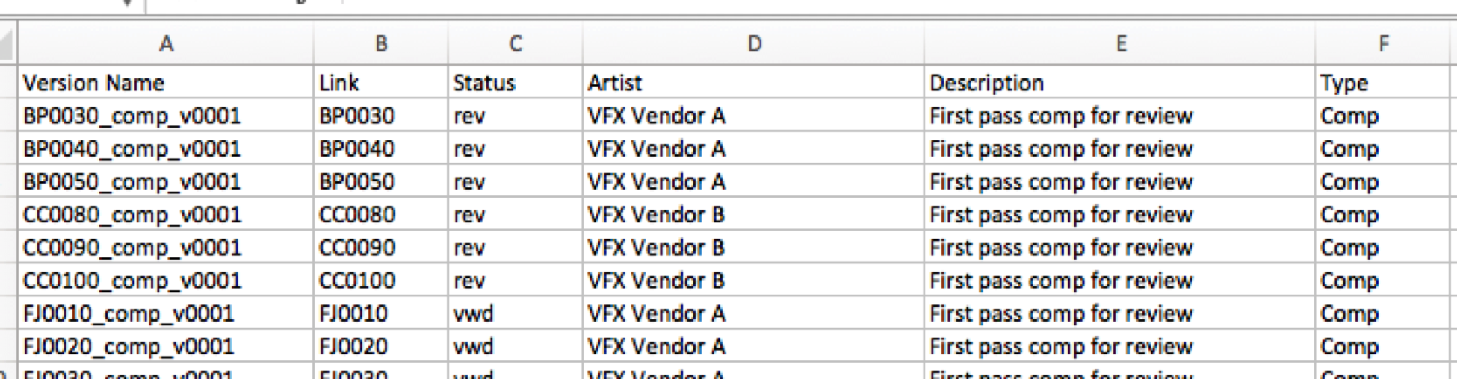Click the Status header cell

(x=483, y=83)
